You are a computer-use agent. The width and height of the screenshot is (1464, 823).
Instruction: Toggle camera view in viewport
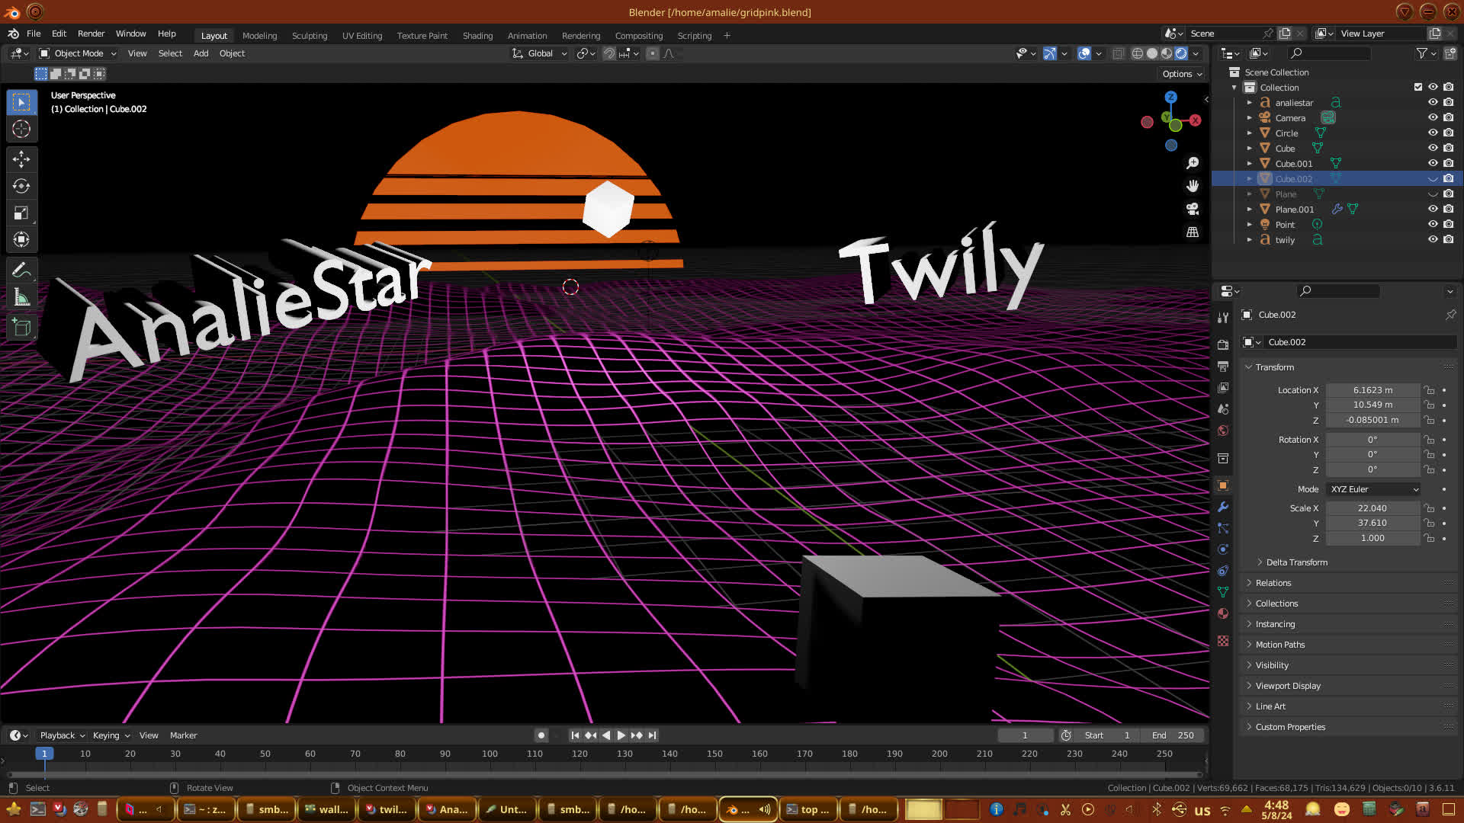click(x=1193, y=209)
